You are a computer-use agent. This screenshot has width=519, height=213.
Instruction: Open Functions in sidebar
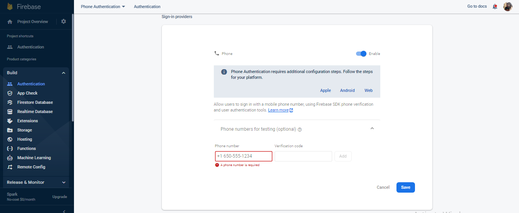[x=27, y=148]
